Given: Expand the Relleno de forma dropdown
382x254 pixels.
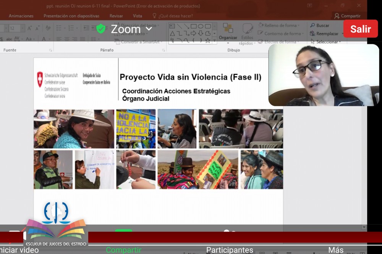Looking at the screenshot, I should 298,26.
